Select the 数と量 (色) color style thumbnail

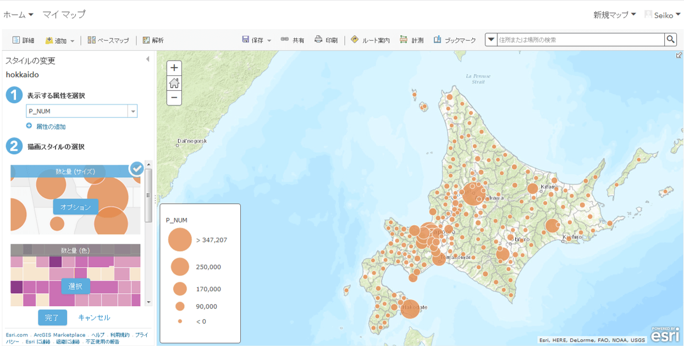75,286
